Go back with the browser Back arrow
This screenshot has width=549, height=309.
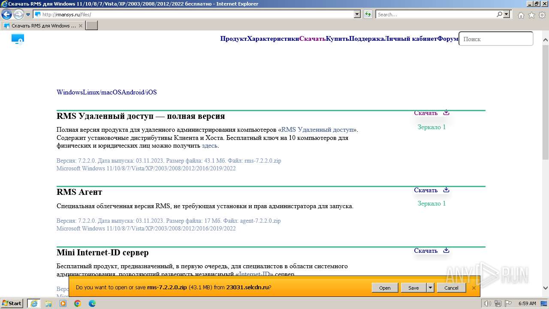(x=6, y=15)
